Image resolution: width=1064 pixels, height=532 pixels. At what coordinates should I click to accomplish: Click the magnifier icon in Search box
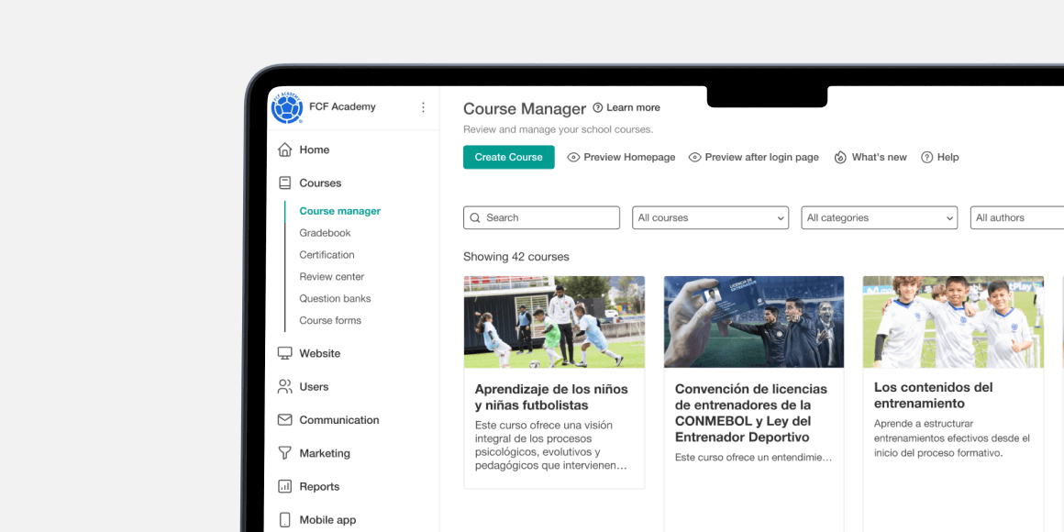click(x=475, y=217)
